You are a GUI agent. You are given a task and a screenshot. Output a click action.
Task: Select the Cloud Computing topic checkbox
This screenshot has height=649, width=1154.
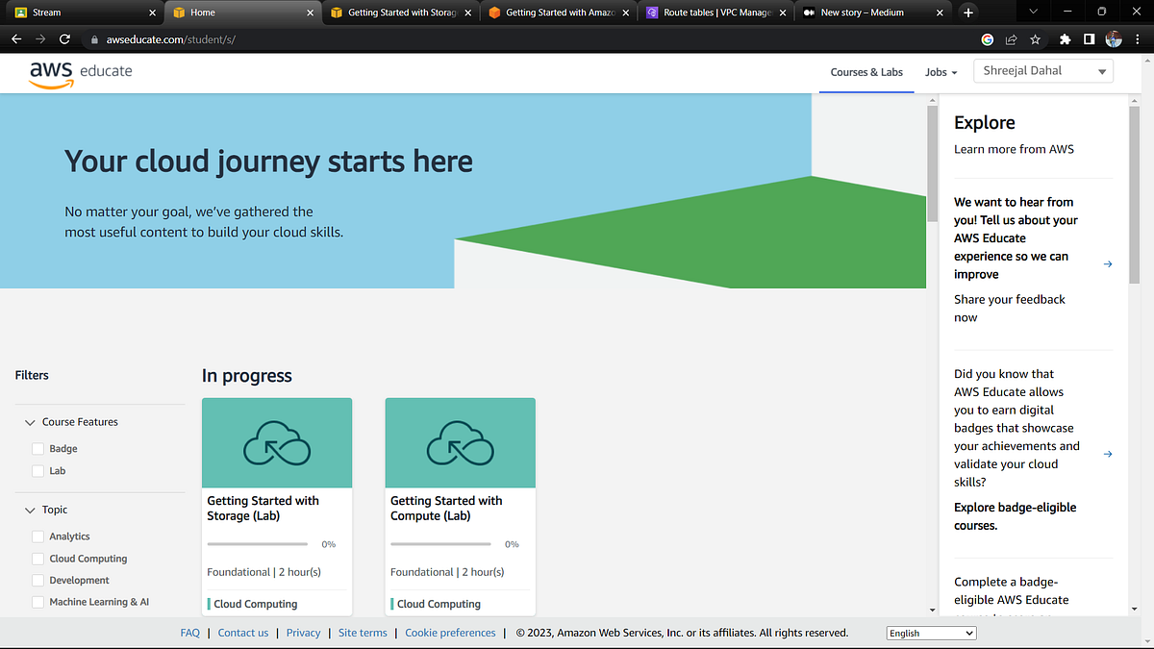pyautogui.click(x=38, y=558)
